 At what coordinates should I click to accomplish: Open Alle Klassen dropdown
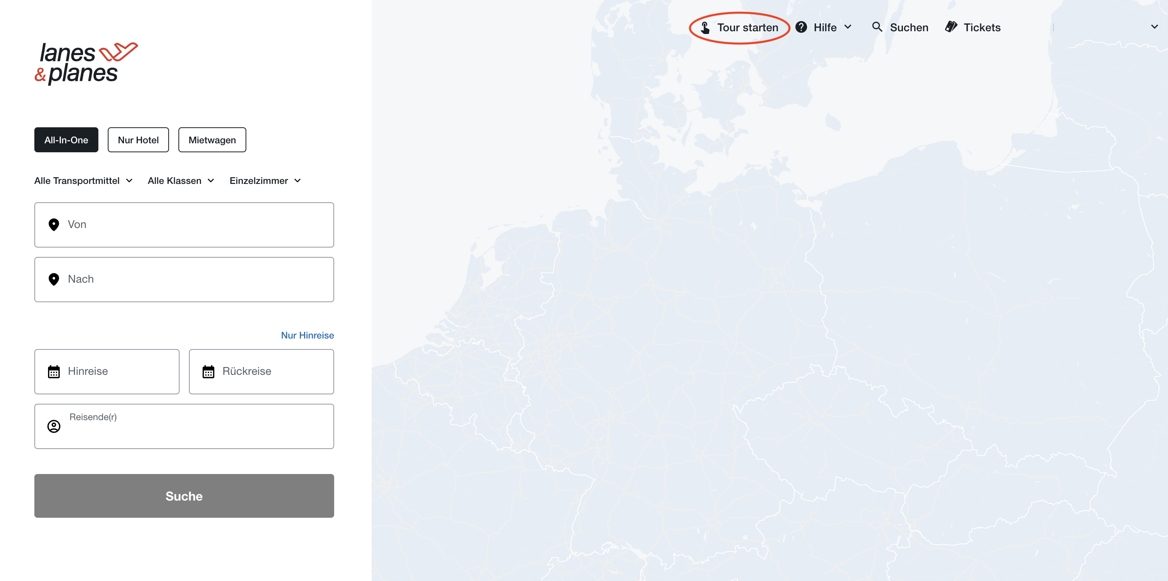click(181, 180)
